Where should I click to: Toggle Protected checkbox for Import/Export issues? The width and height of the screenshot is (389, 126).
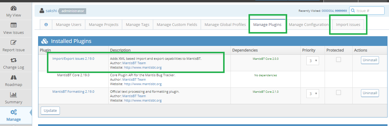point(339,59)
